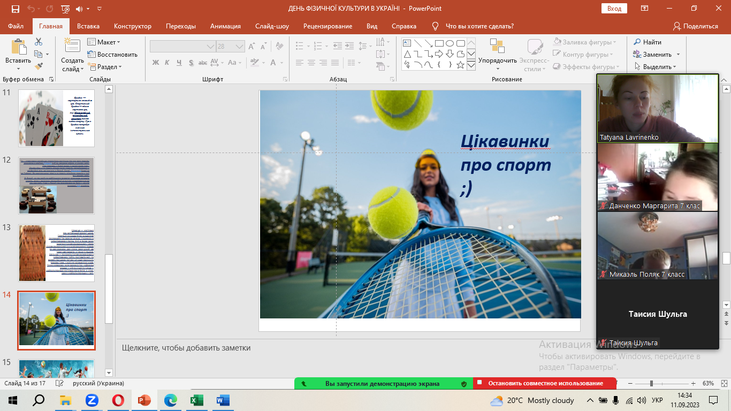Switch to the Вставка tab
This screenshot has height=411, width=731.
pos(88,26)
